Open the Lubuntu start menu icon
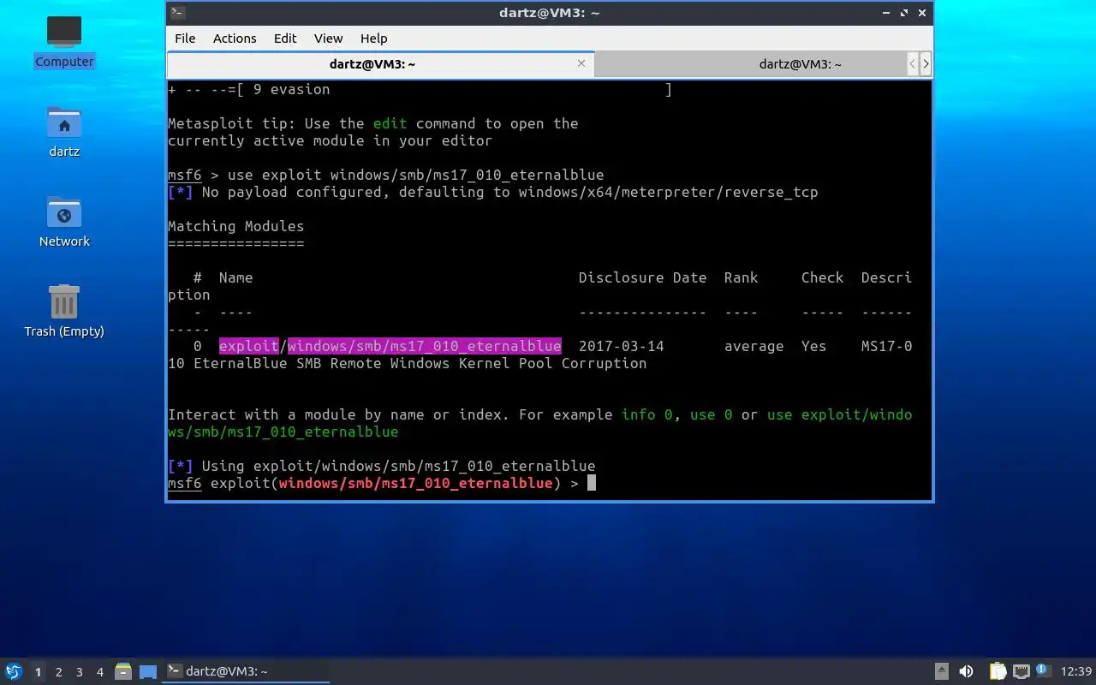 click(14, 671)
